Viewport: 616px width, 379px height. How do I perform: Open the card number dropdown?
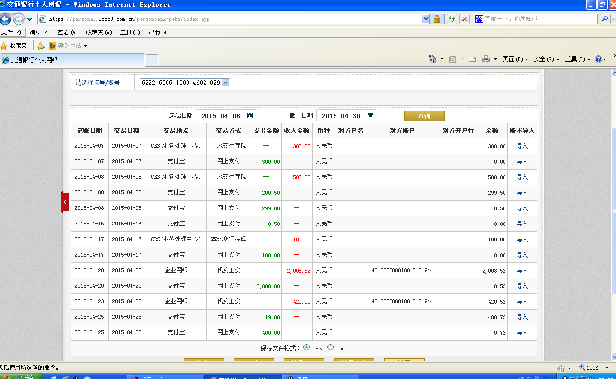pyautogui.click(x=225, y=83)
